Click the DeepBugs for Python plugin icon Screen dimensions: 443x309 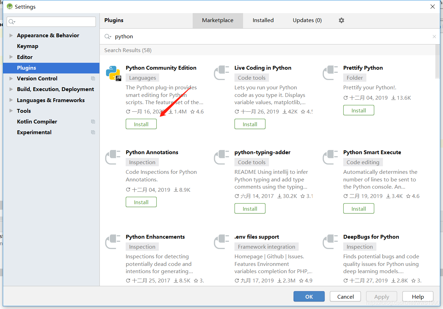pos(330,242)
